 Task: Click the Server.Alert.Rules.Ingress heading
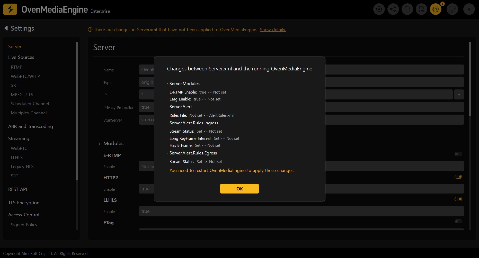tap(194, 123)
